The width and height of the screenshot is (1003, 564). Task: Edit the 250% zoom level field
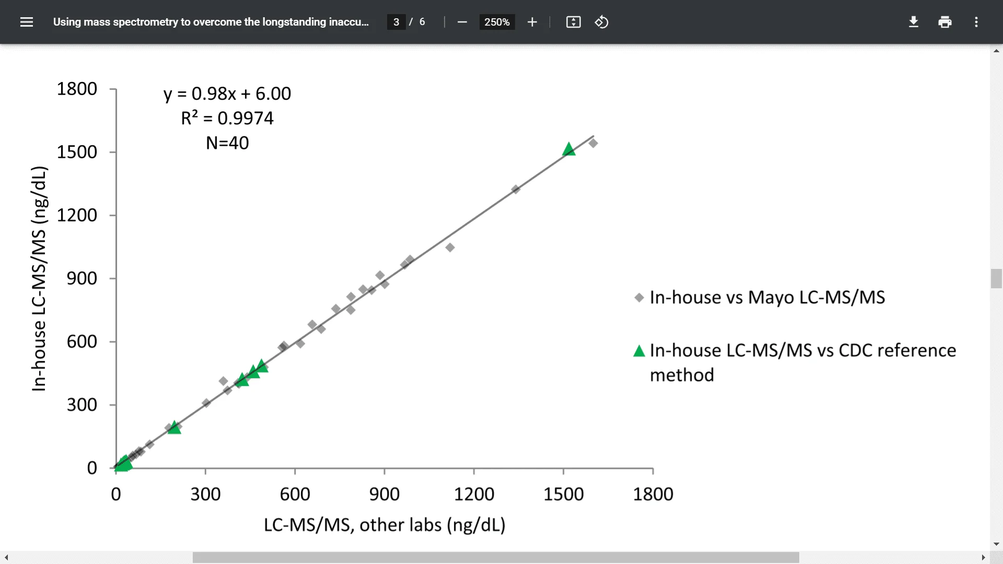[x=497, y=22]
